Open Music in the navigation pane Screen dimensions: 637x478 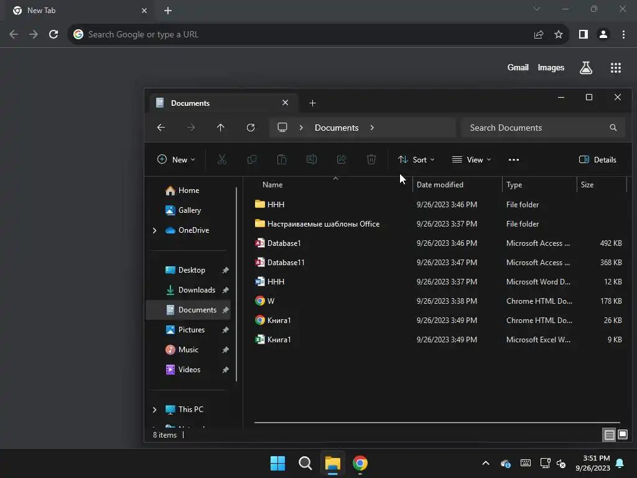(x=182, y=350)
